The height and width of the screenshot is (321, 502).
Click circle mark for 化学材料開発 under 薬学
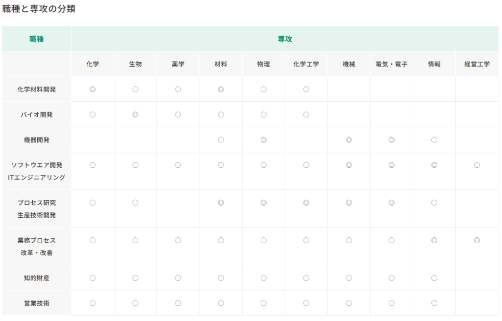(x=178, y=89)
